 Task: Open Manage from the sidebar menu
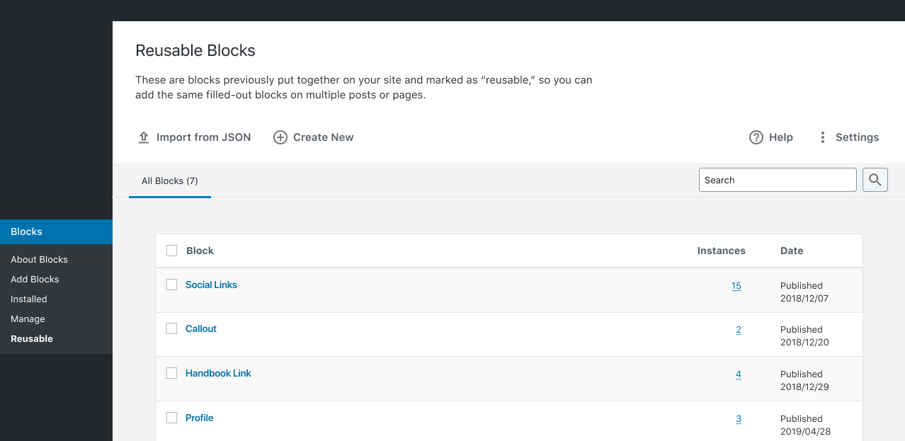click(x=28, y=319)
